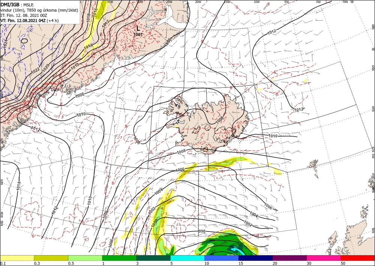375x266 pixels.
Task: Click the '30' legend scale value
Action: click(309, 263)
